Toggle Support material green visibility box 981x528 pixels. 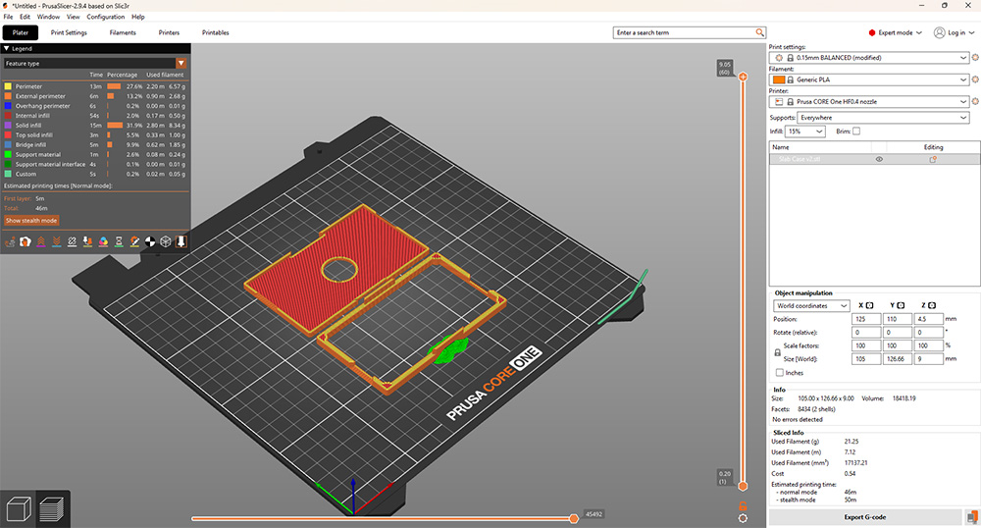click(8, 154)
